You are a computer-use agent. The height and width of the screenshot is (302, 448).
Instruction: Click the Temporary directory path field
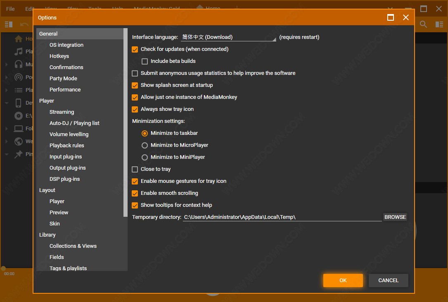282,217
